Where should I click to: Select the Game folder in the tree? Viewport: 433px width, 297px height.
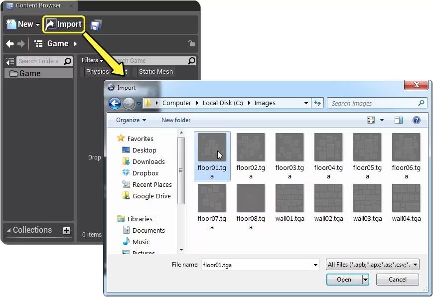[x=39, y=73]
